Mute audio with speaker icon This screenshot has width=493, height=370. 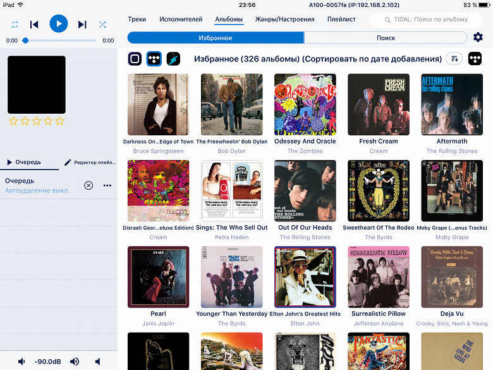click(x=98, y=362)
